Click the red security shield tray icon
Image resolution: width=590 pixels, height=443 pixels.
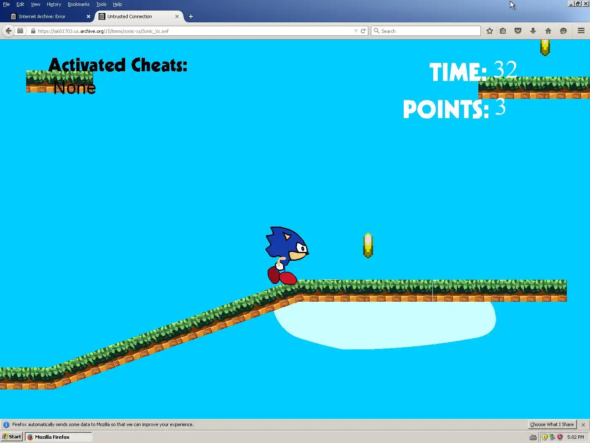(560, 437)
